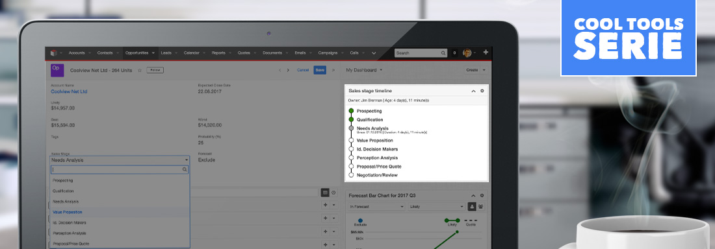Toggle the favorite star for Coolview record
715x249 pixels.
click(x=140, y=70)
